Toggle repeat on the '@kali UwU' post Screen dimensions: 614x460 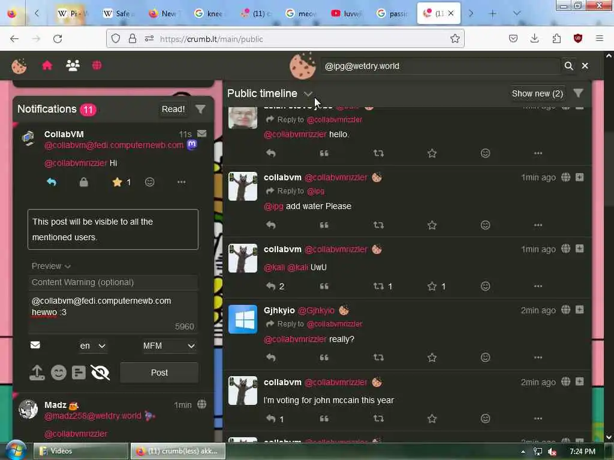[378, 286]
